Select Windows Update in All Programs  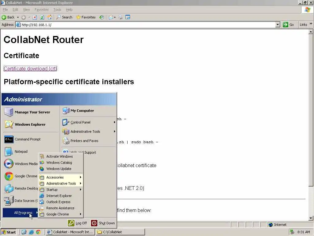[x=61, y=169]
